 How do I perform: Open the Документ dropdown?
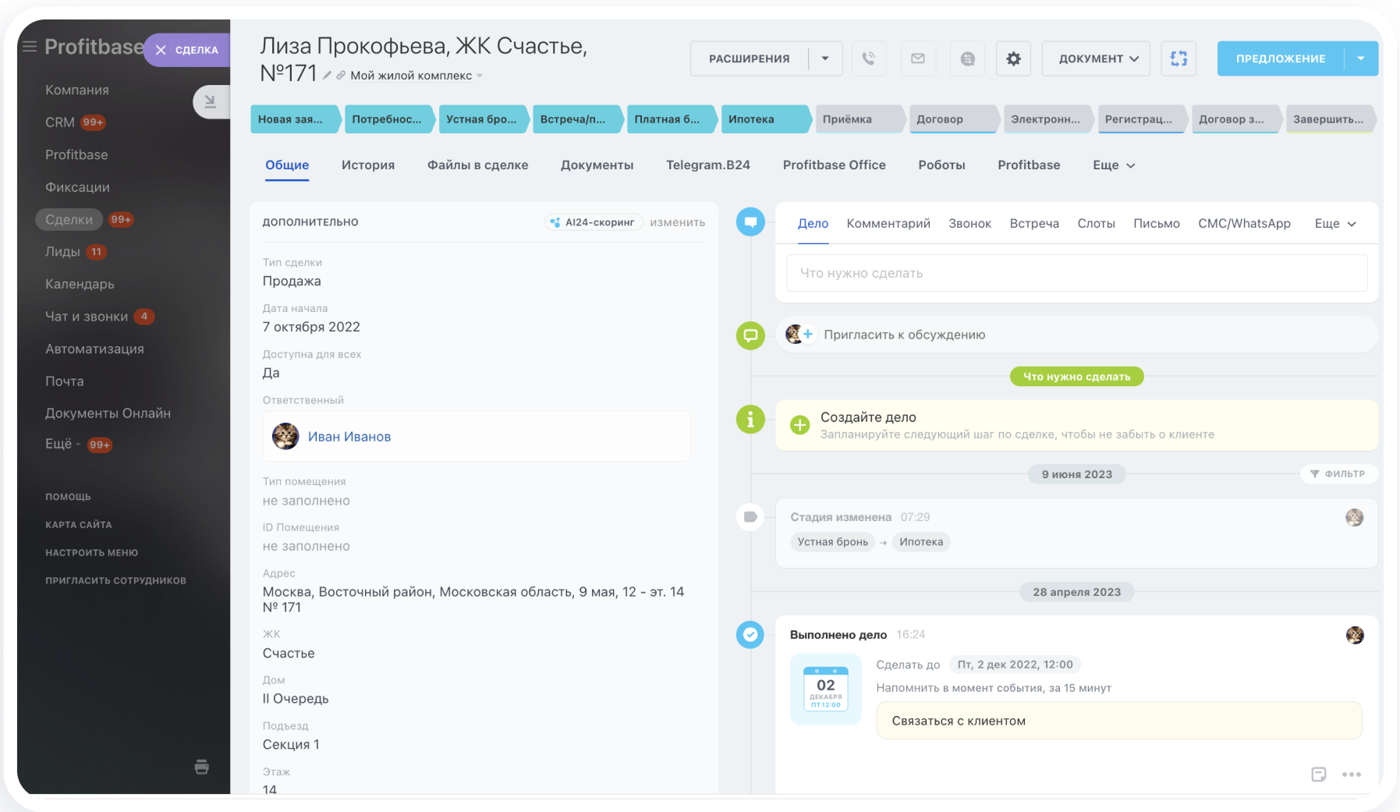point(1096,59)
